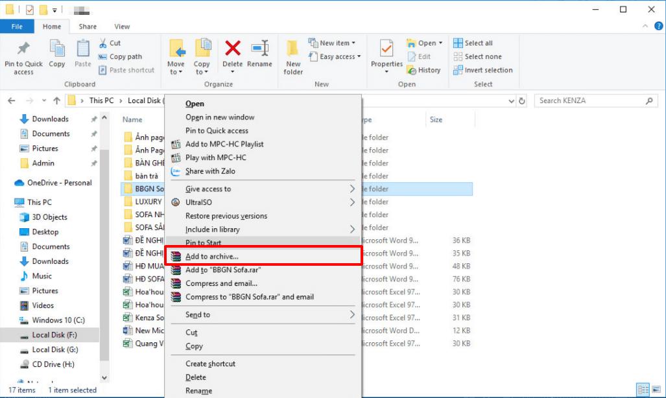Create a New folder from ribbon
The width and height of the screenshot is (666, 398).
tap(293, 57)
